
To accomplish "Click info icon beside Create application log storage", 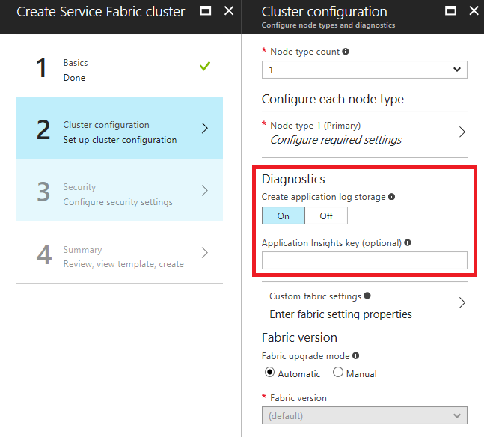I will 391,197.
